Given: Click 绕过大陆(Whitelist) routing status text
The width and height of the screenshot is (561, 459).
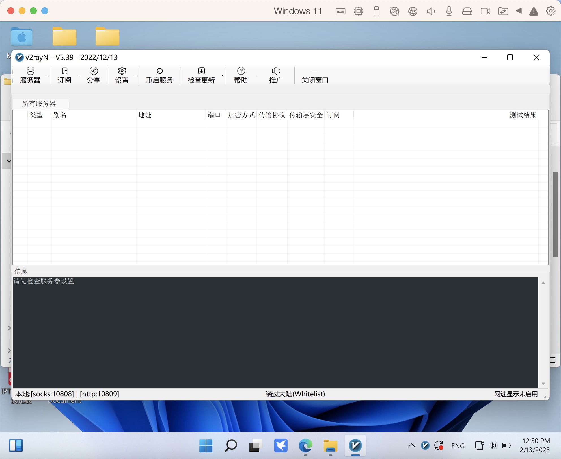Looking at the screenshot, I should pos(295,394).
